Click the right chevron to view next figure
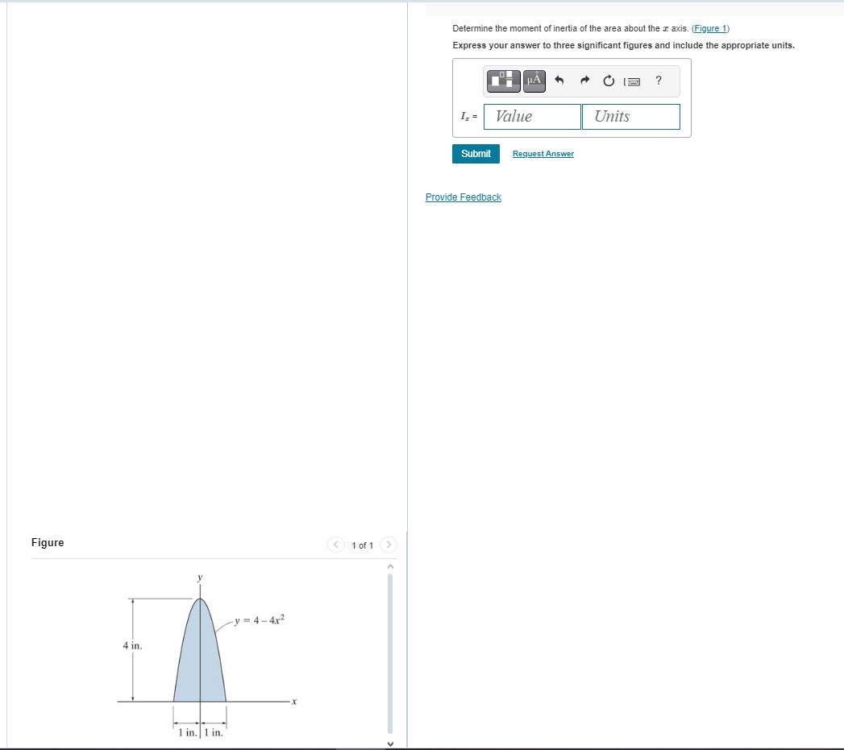Viewport: 844px width, 750px height. point(389,545)
